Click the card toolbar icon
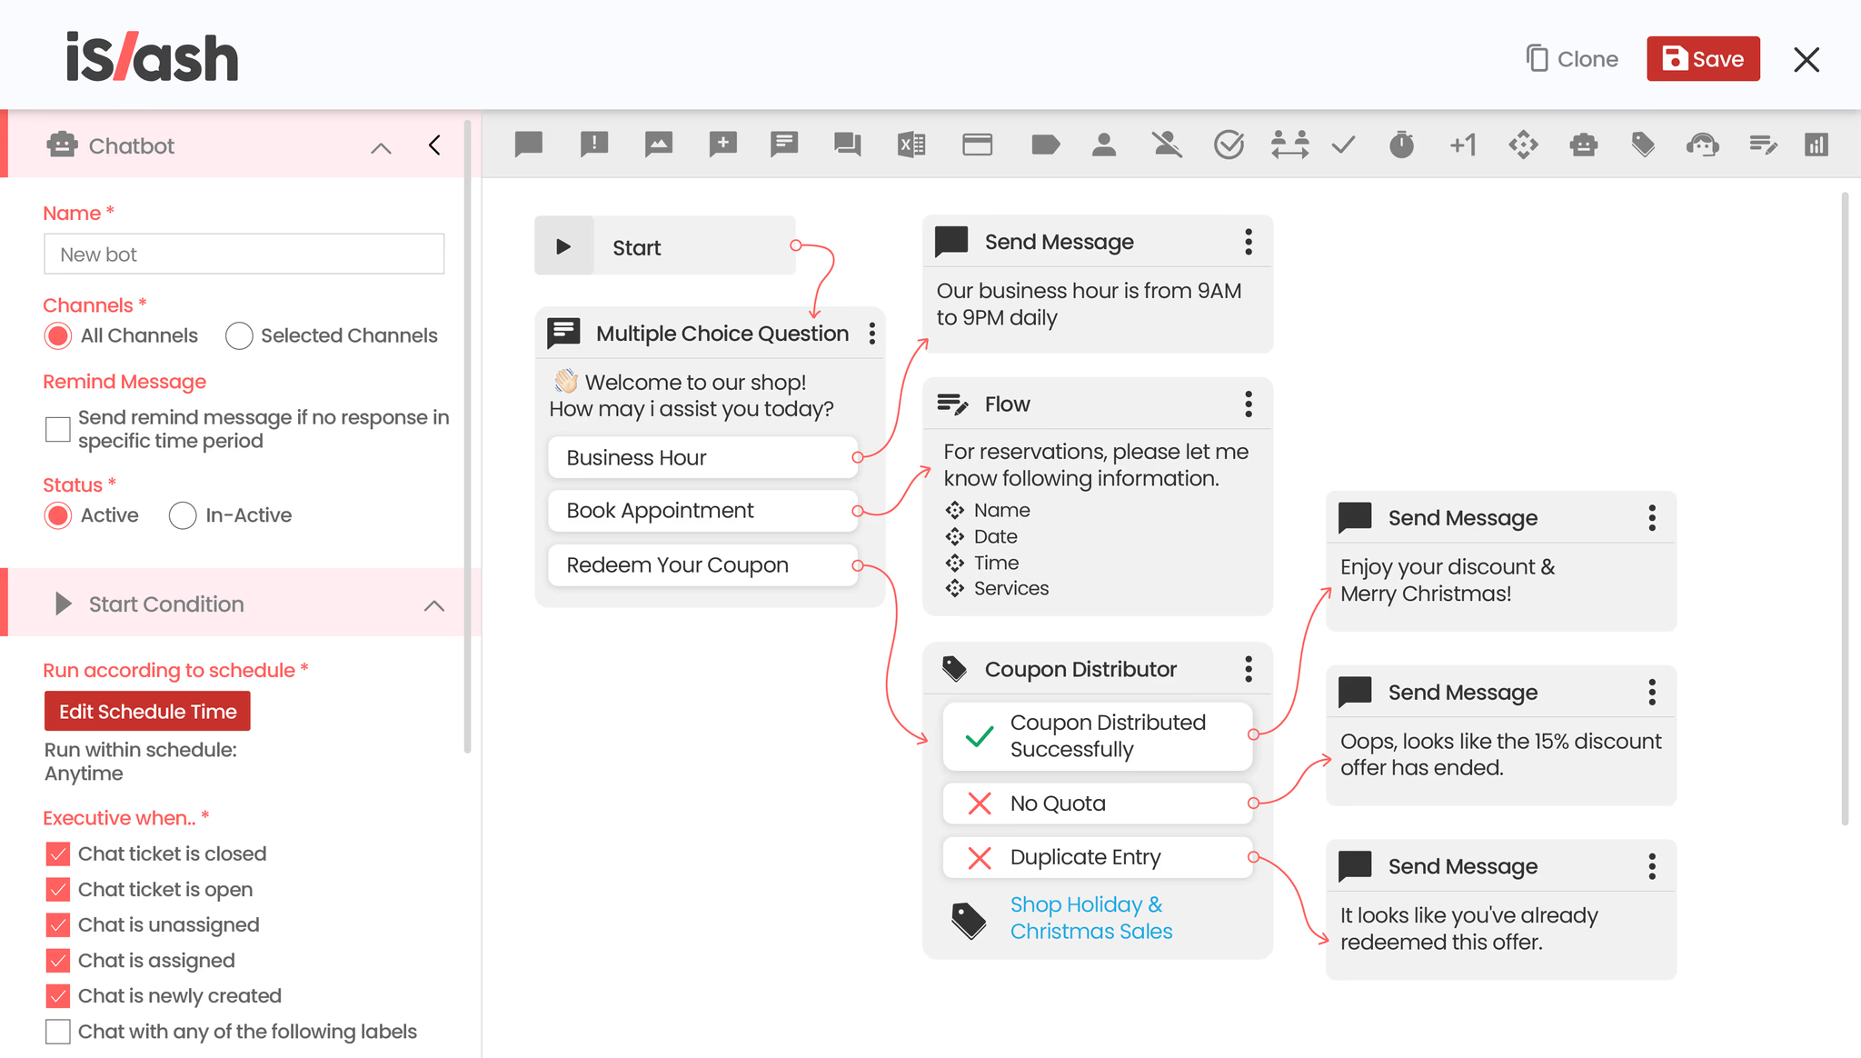 (977, 145)
